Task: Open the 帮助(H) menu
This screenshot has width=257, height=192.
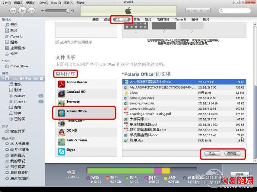Action: 81,3
